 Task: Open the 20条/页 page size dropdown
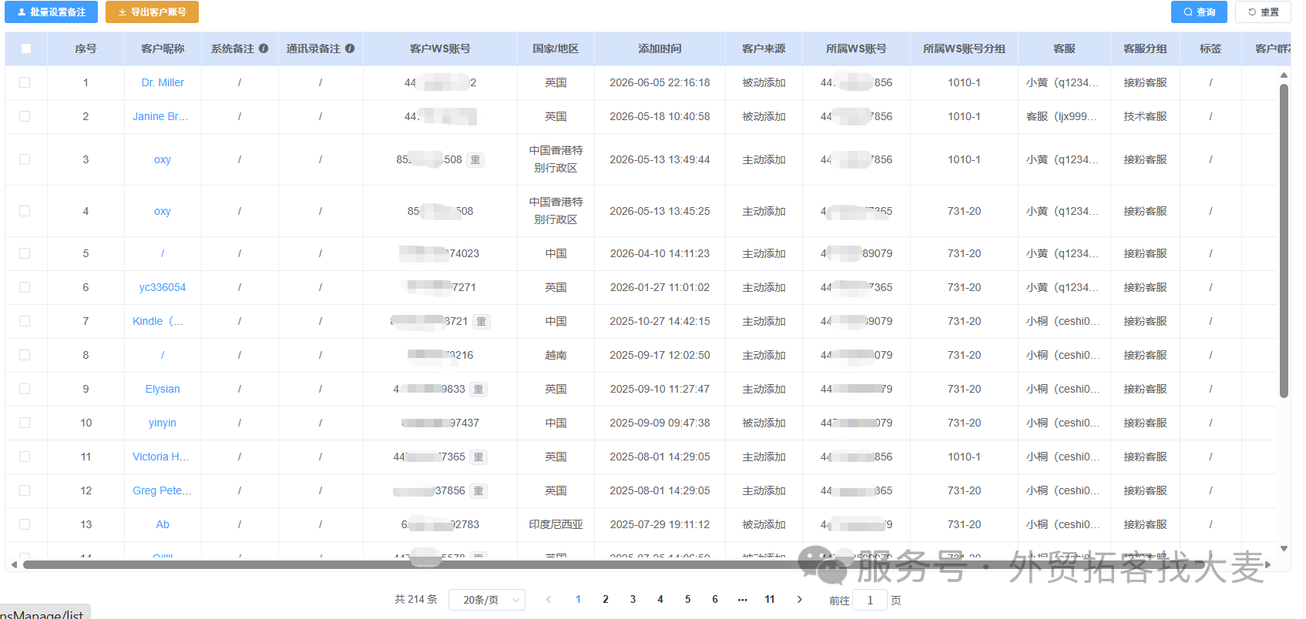[487, 600]
